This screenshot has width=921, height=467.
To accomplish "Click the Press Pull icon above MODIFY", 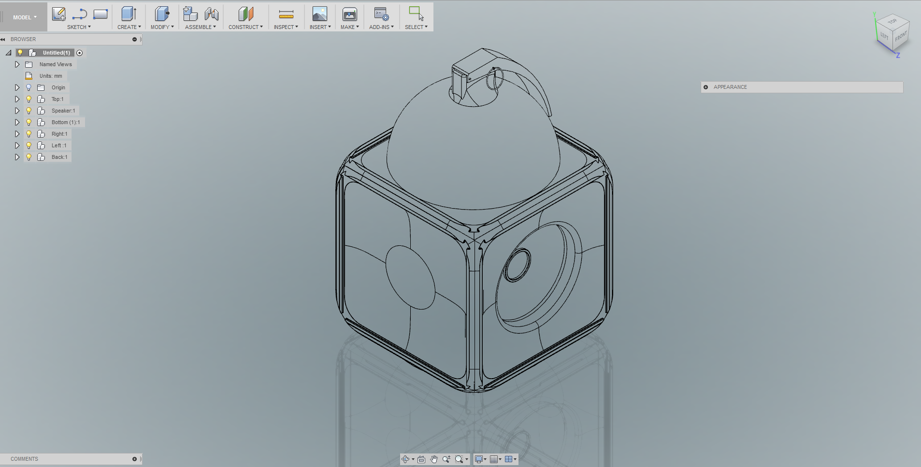I will tap(162, 14).
